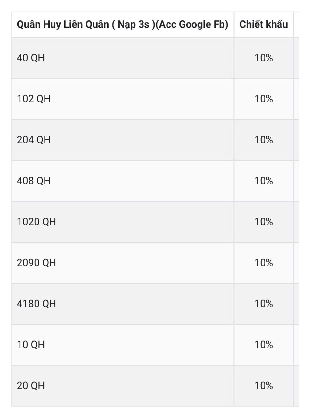310x410 pixels.
Task: Click the 10% discount for 204 QH
Action: click(x=264, y=140)
